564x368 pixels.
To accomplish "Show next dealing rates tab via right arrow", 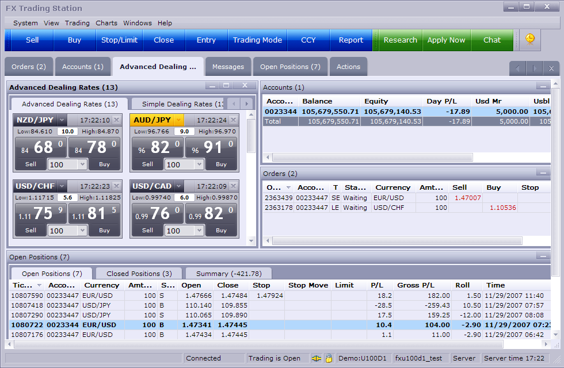I will tap(247, 104).
